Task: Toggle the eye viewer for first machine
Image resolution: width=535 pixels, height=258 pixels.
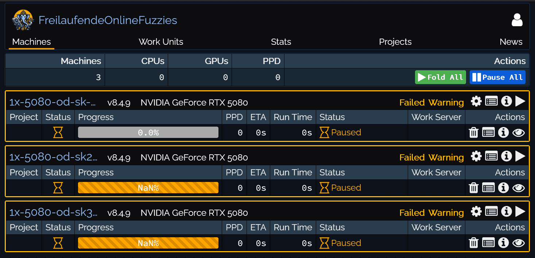Action: [519, 132]
